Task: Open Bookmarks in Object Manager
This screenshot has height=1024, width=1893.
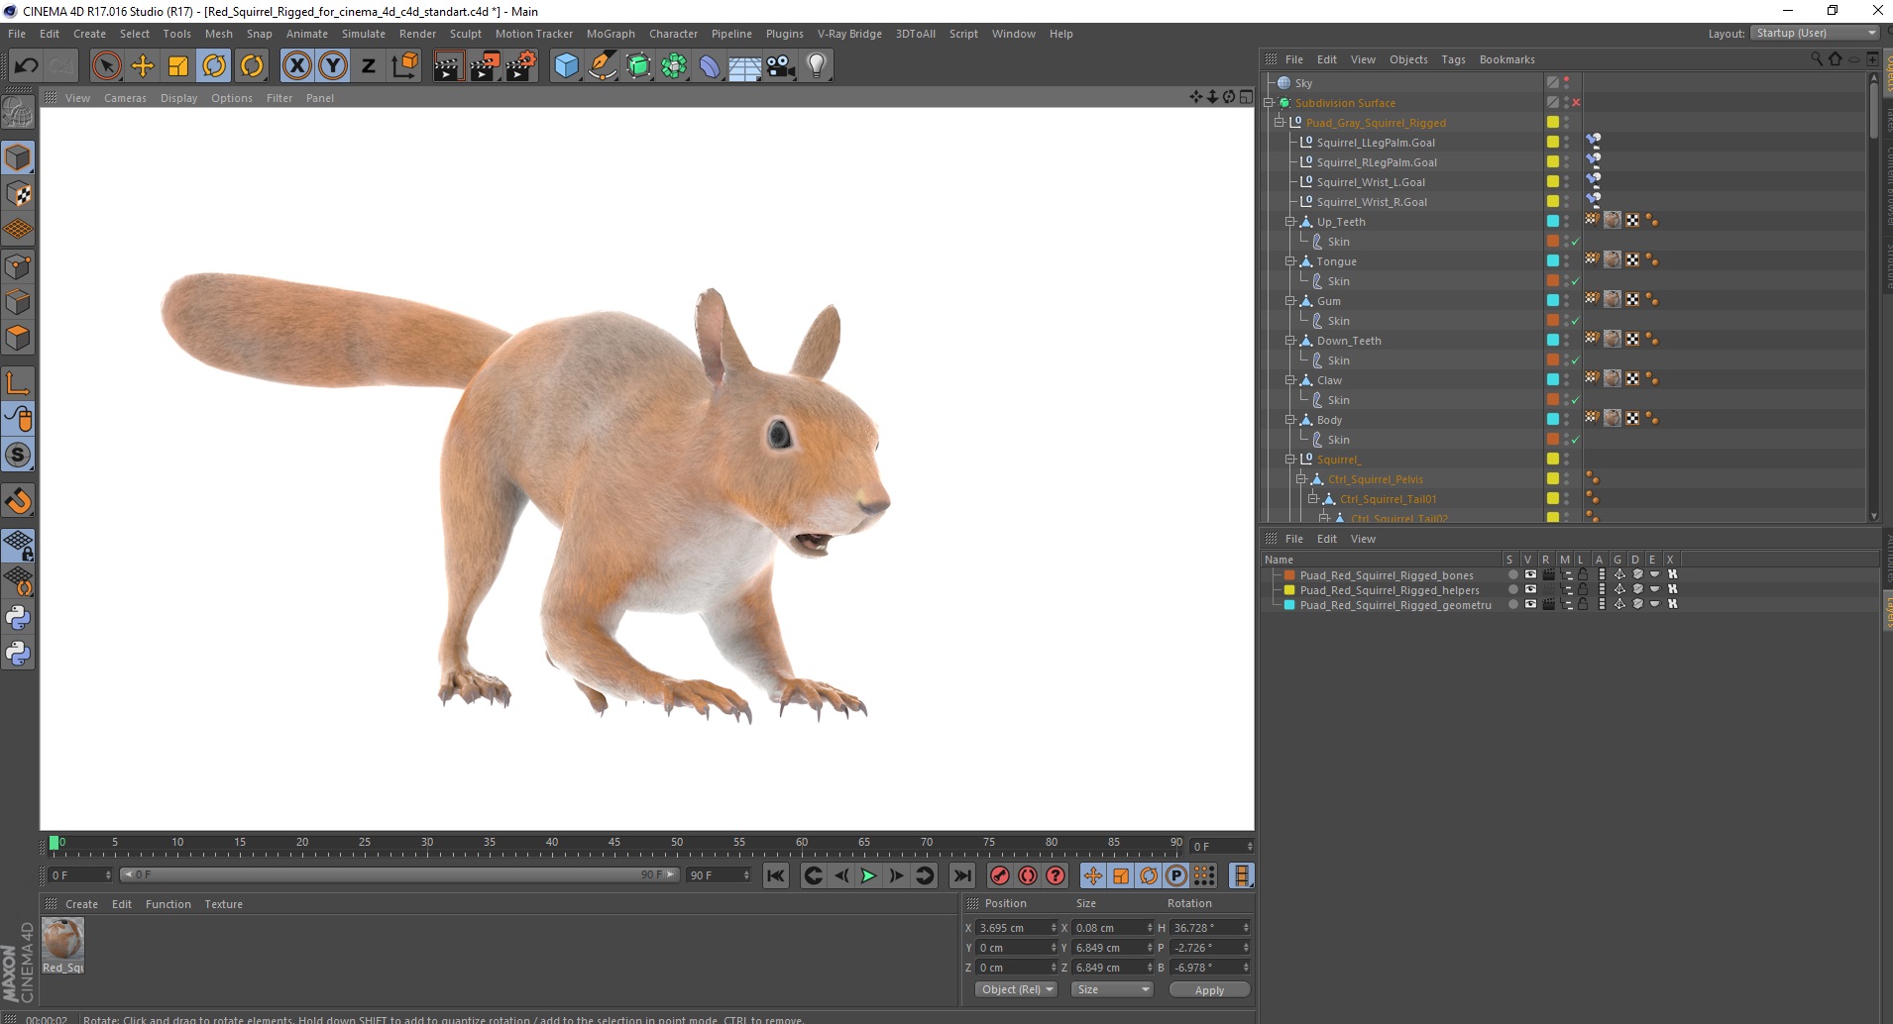Action: (x=1506, y=59)
